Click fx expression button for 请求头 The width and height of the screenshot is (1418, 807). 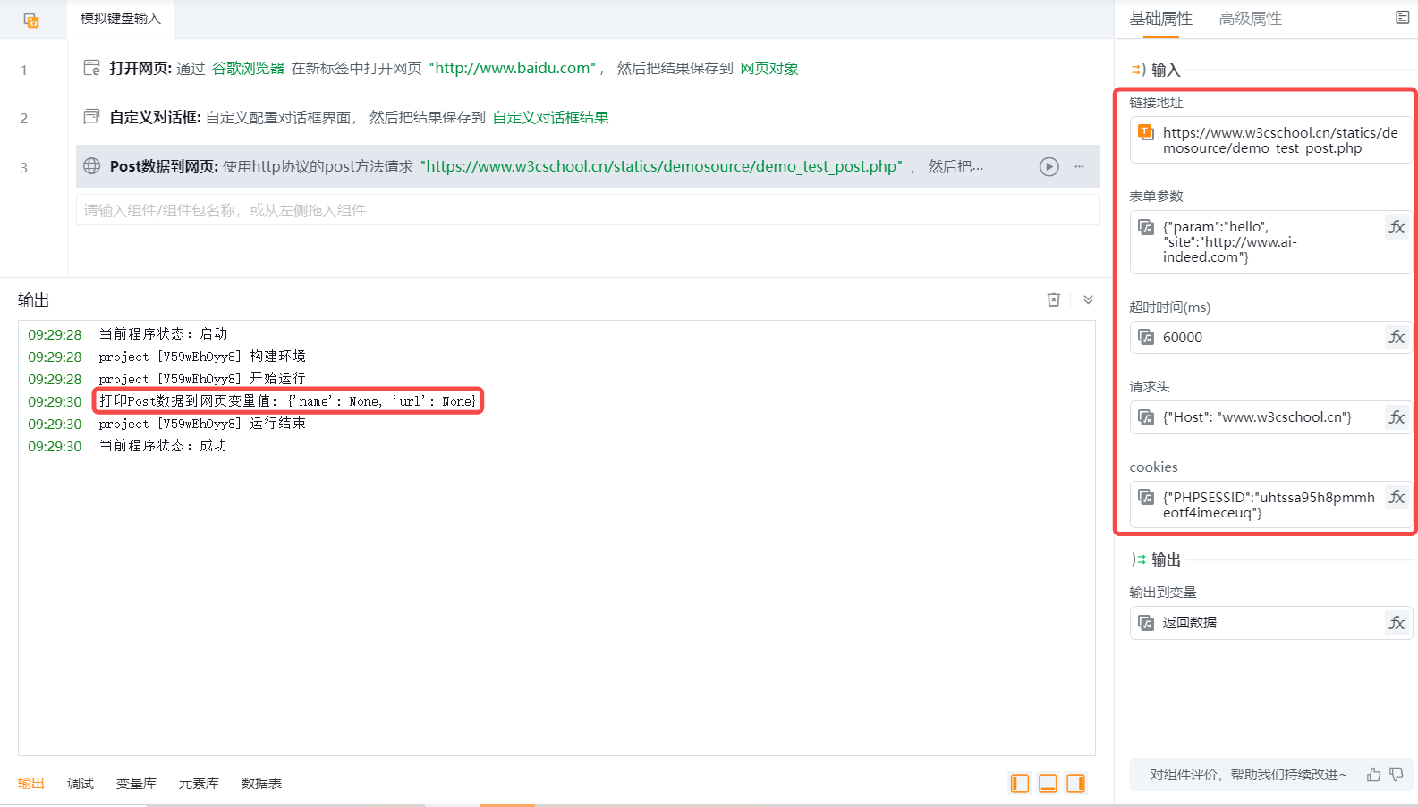pyautogui.click(x=1397, y=416)
